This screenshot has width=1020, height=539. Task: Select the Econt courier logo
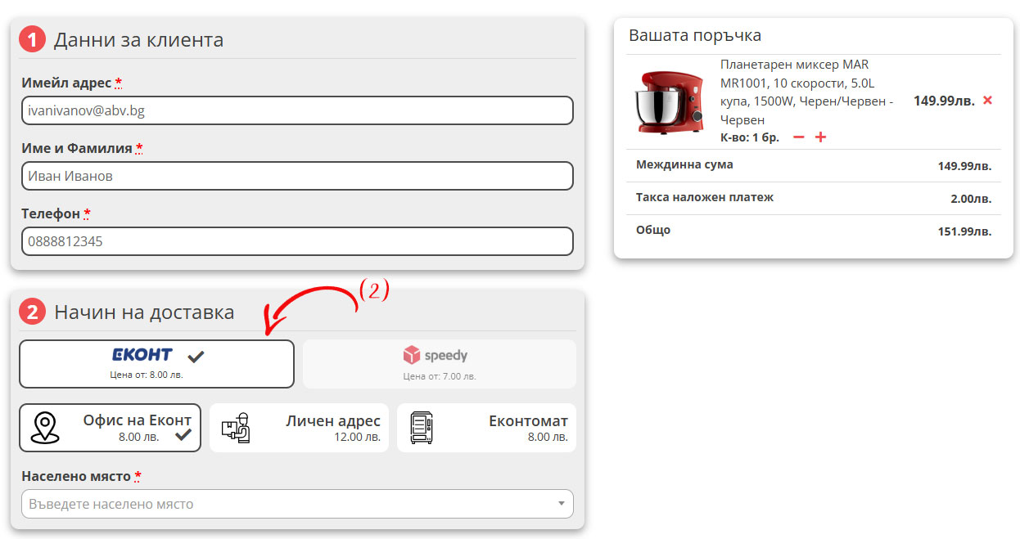140,354
